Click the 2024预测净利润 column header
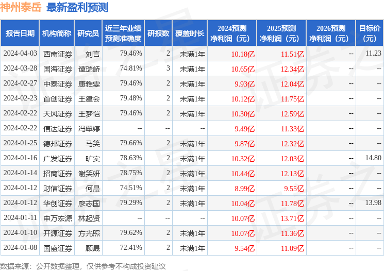The image size is (384, 271). pos(231,33)
